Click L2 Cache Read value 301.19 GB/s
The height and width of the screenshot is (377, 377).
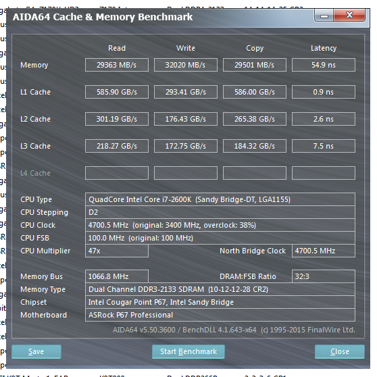click(x=117, y=119)
